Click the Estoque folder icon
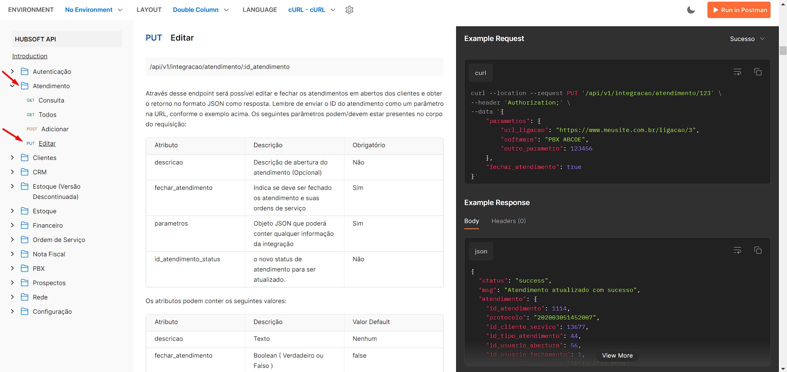 pos(25,211)
